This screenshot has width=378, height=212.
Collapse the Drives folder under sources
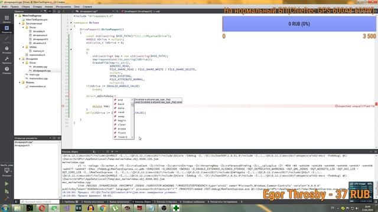[x=23, y=63]
